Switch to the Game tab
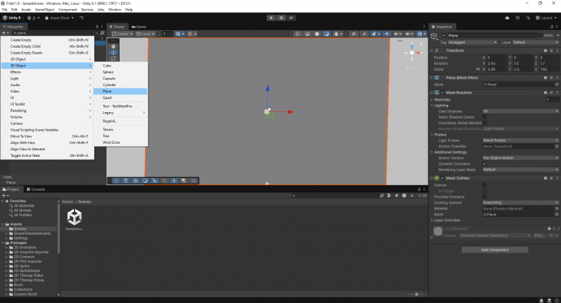The width and height of the screenshot is (561, 303). point(139,27)
